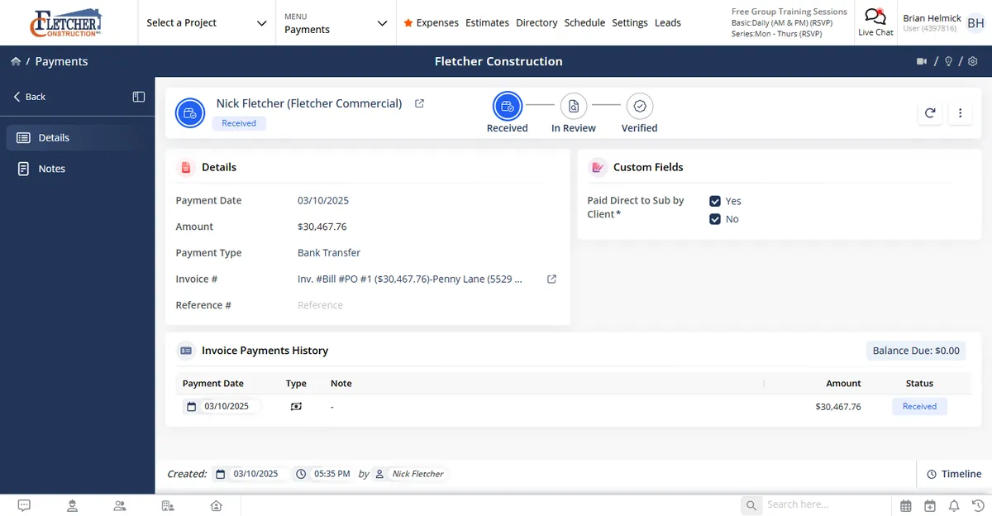This screenshot has height=516, width=992.
Task: Click the building icon in bottom bar
Action: pos(168,505)
